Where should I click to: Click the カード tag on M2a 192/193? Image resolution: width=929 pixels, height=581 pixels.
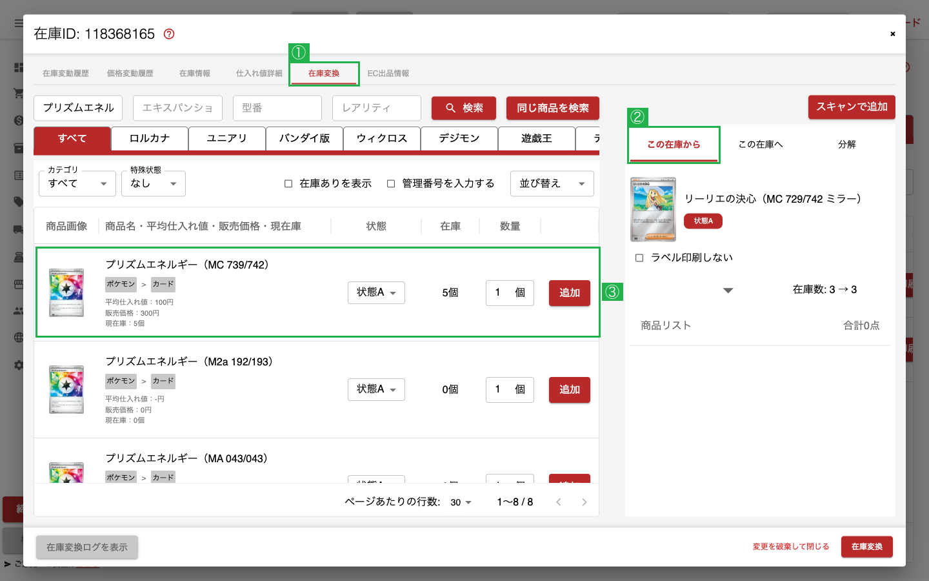(163, 381)
